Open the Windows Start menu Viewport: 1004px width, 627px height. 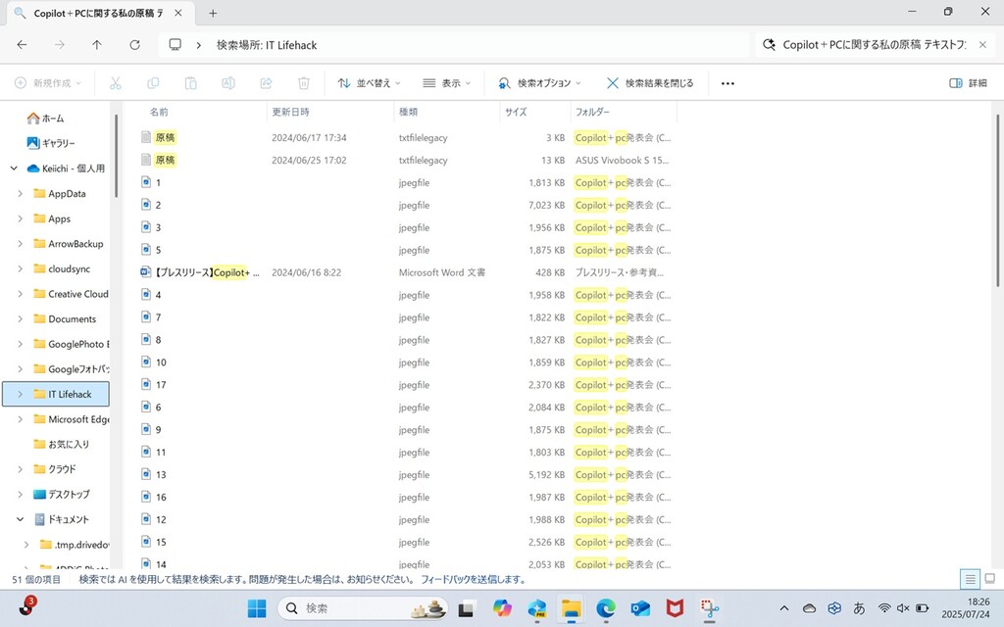(x=257, y=607)
